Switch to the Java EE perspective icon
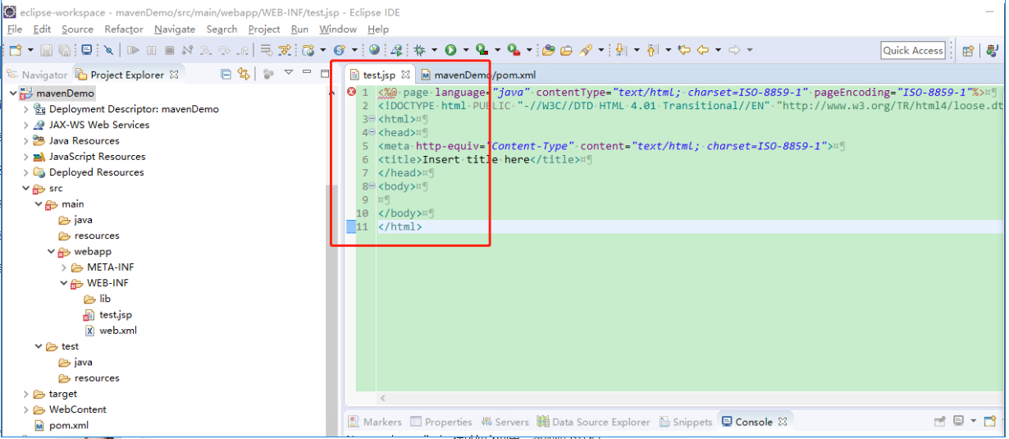 [993, 50]
